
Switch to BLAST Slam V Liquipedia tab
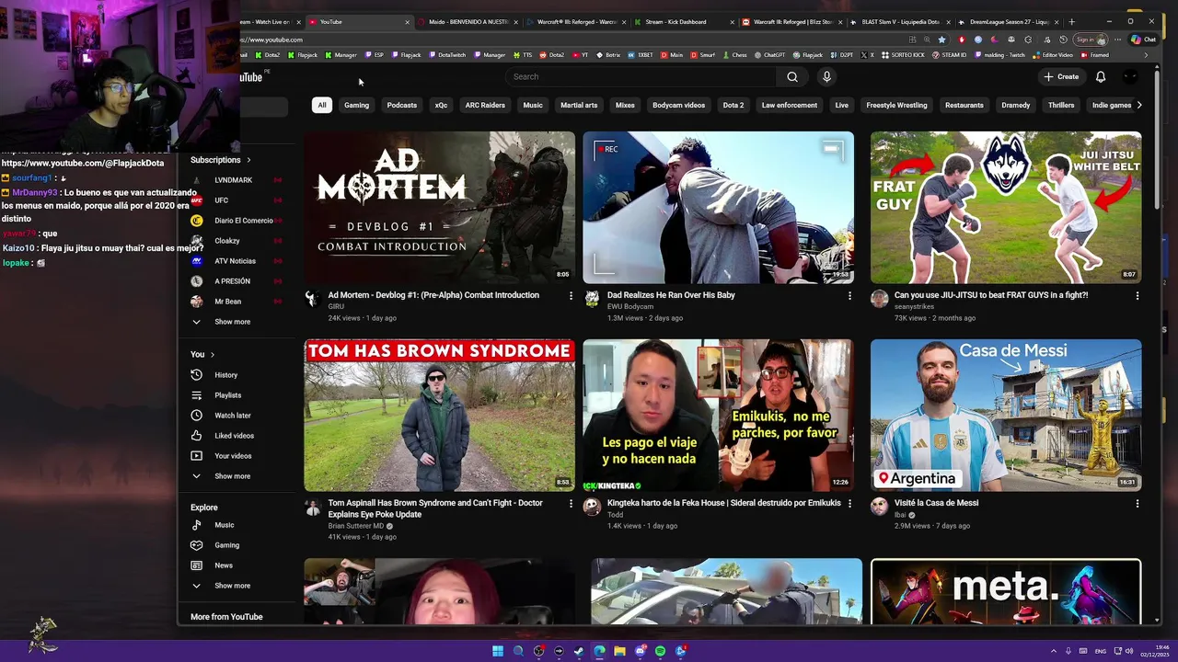[900, 21]
